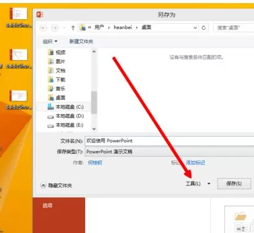Select the top BaiduShar... desktop icon
Viewport: 254px width, 233px height.
(18, 17)
